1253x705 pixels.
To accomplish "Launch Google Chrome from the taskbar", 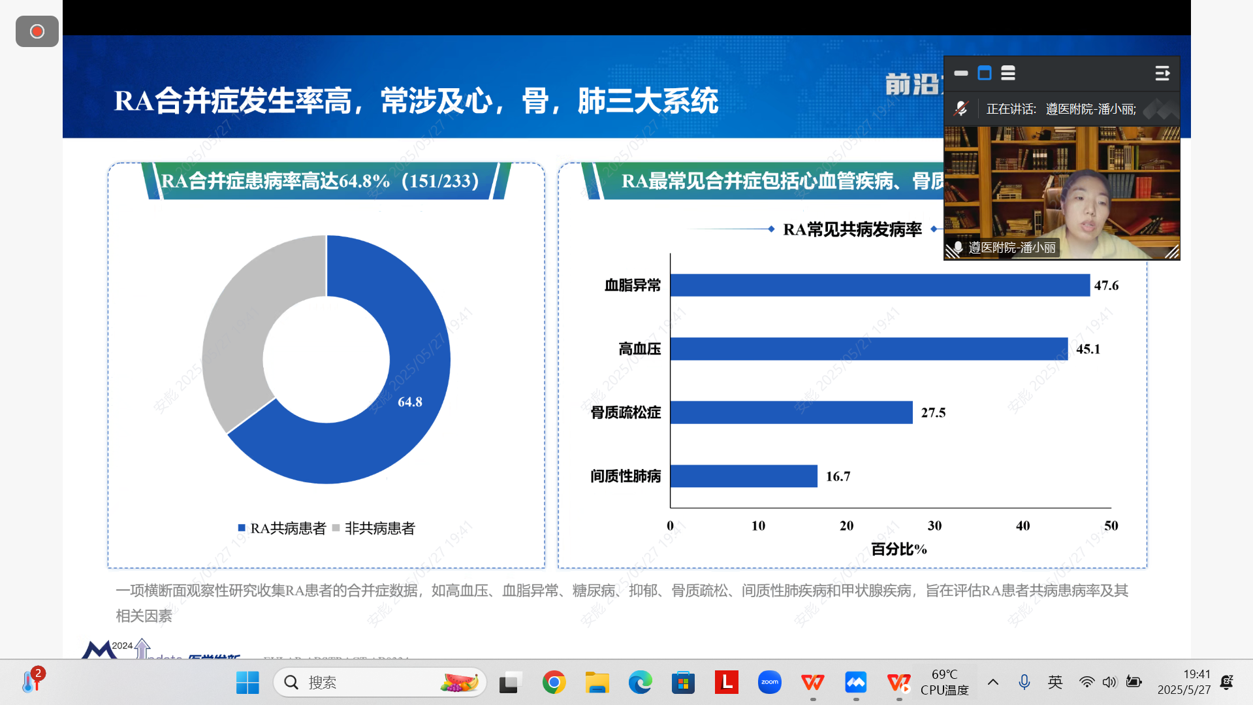I will 554,683.
